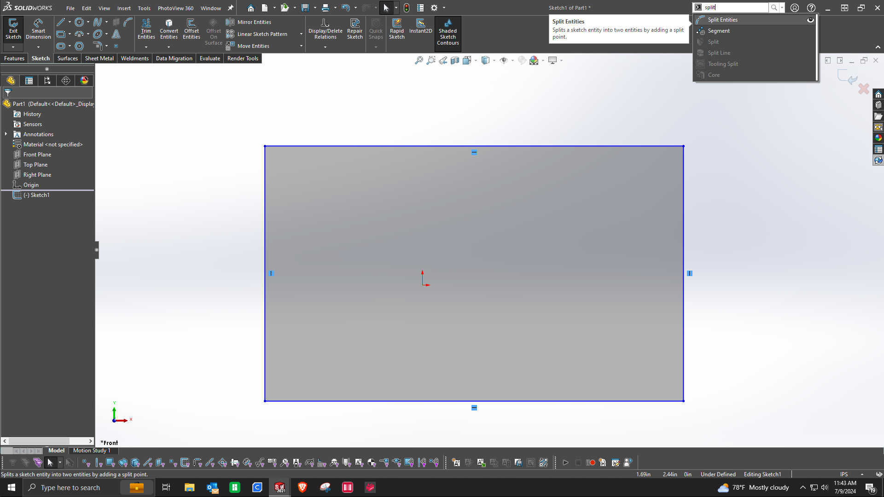Image resolution: width=884 pixels, height=497 pixels.
Task: Toggle the Instant2D mode
Action: pos(420,26)
